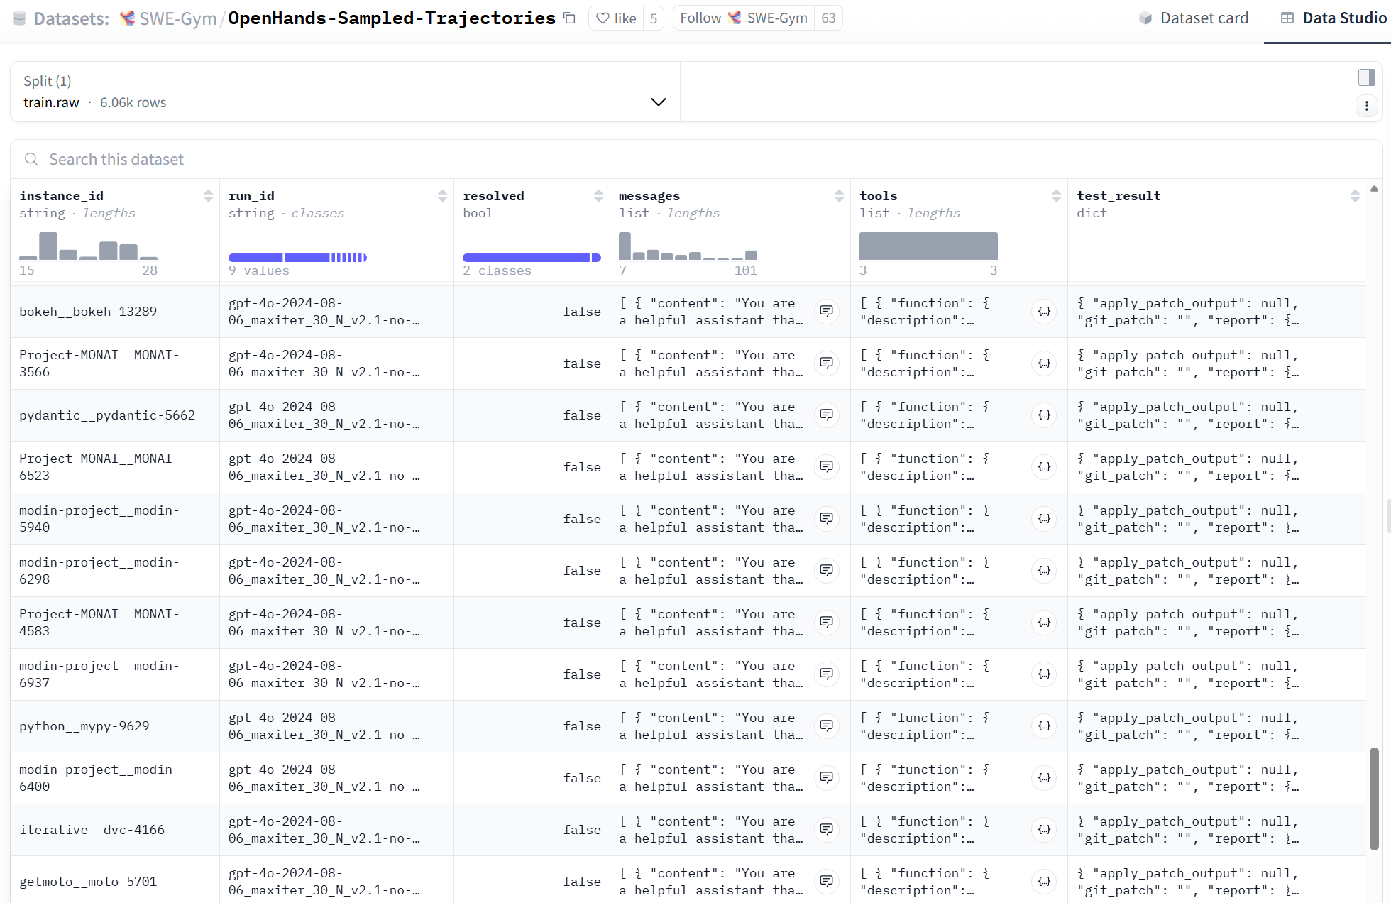
Task: Click test_result cell in Project-MONAI__MONAI-4583 row
Action: 1216,622
